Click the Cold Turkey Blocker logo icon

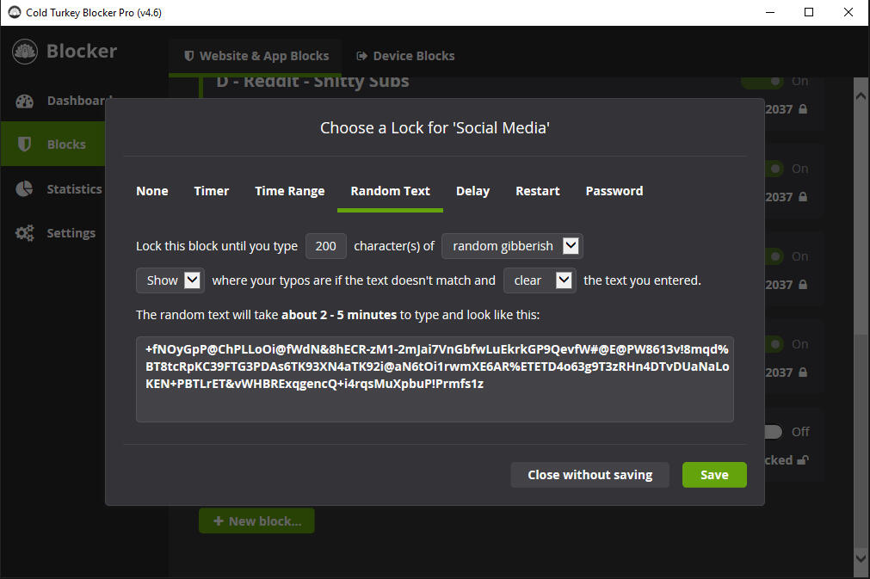[x=24, y=52]
